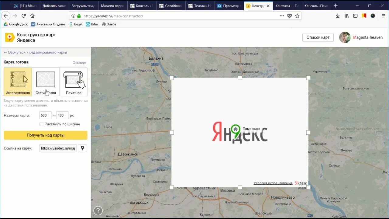Open the page actions three-dot menu
This screenshot has height=219, width=389.
tap(282, 16)
